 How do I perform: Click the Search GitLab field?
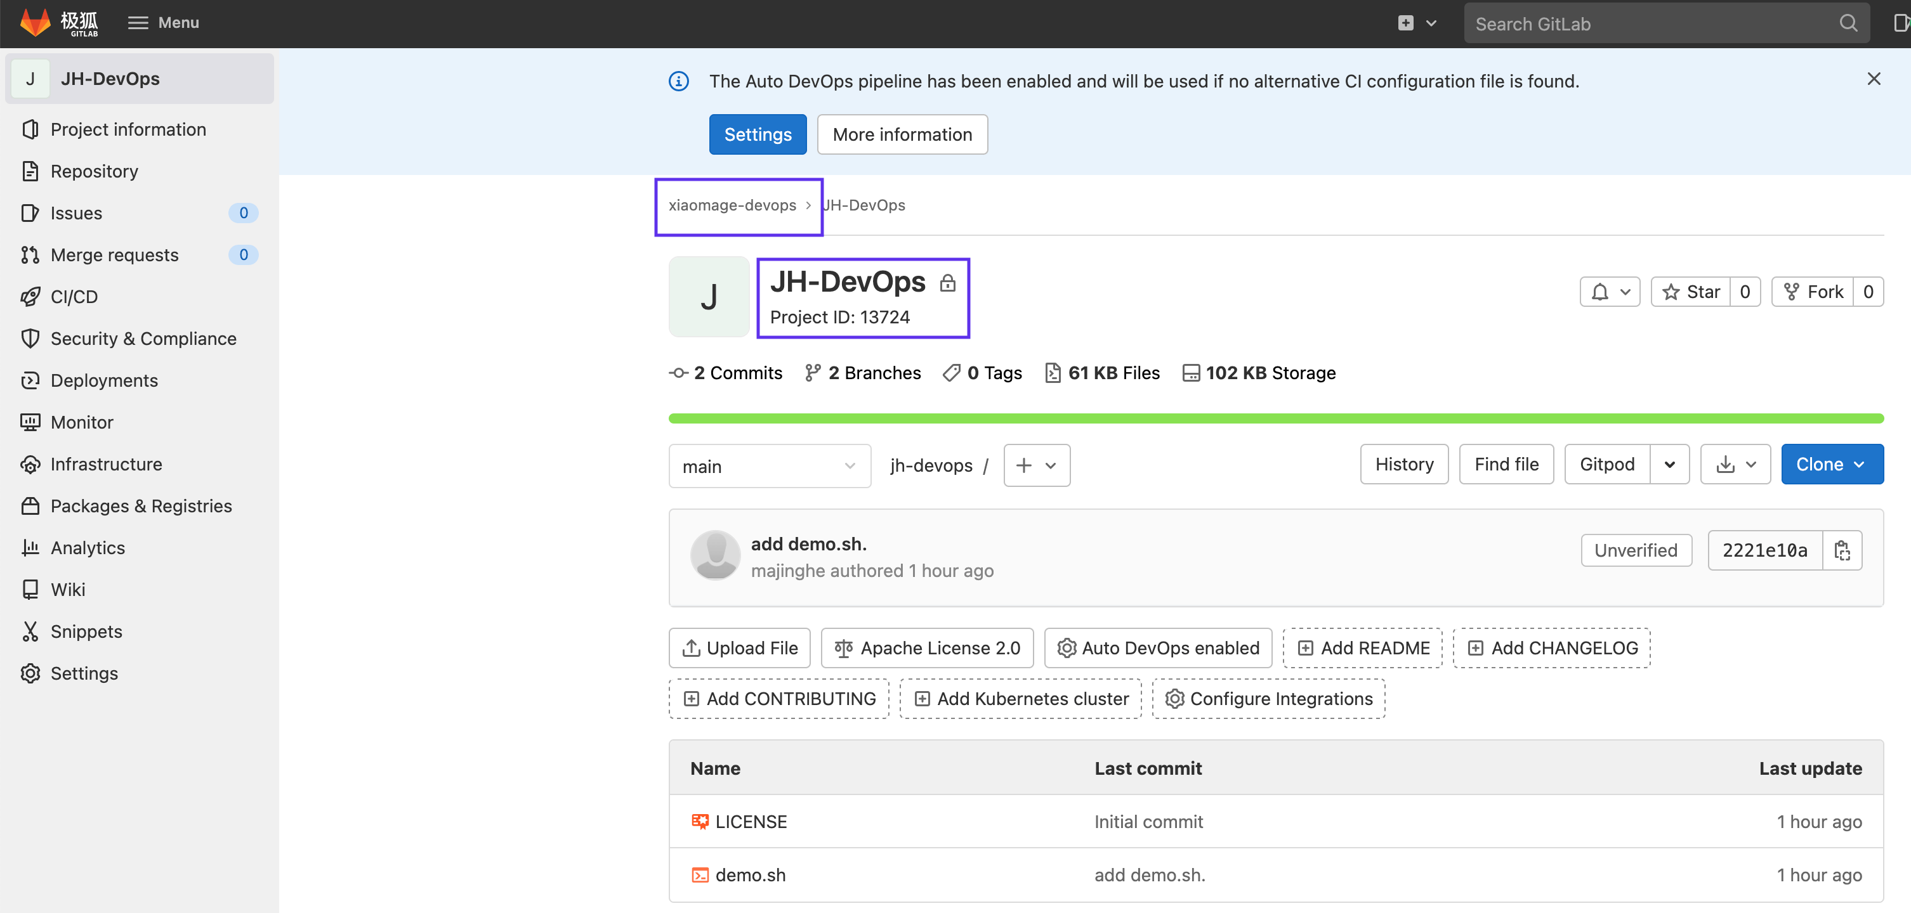1666,23
